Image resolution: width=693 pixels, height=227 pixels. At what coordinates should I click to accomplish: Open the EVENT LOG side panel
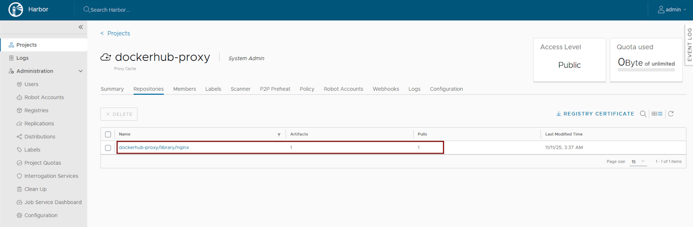pos(689,45)
